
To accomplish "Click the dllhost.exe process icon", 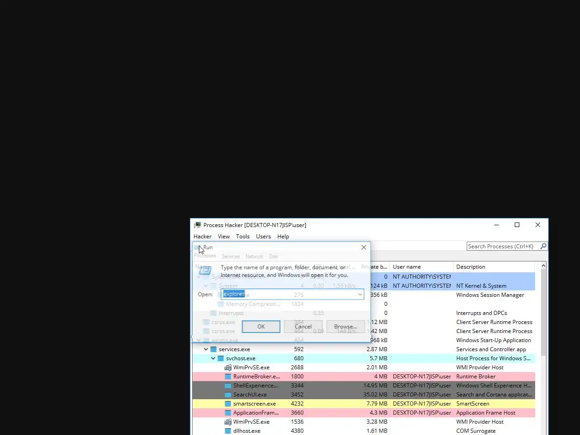I will tap(228, 431).
